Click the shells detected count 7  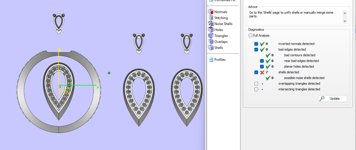[267, 72]
